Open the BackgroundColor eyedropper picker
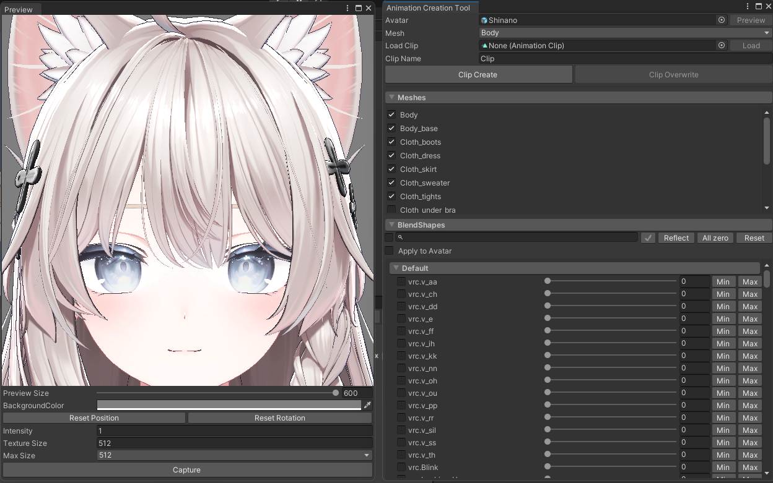This screenshot has width=773, height=483. pyautogui.click(x=368, y=405)
